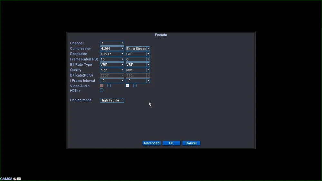Open the Quality dropdown showing high
This screenshot has height=181, width=322.
[x=112, y=70]
